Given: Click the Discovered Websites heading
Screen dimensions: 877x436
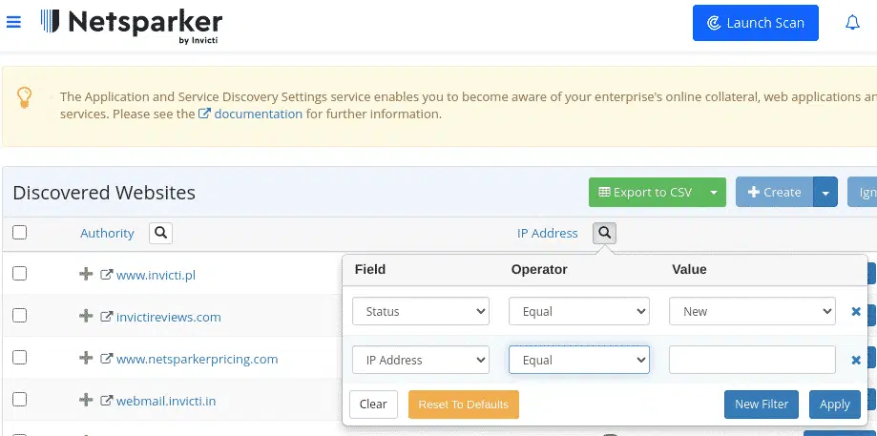Looking at the screenshot, I should click(x=104, y=193).
